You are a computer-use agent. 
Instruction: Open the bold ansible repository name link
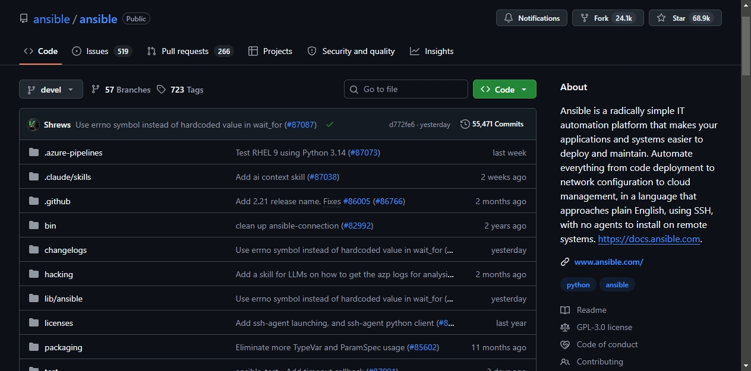pos(98,18)
